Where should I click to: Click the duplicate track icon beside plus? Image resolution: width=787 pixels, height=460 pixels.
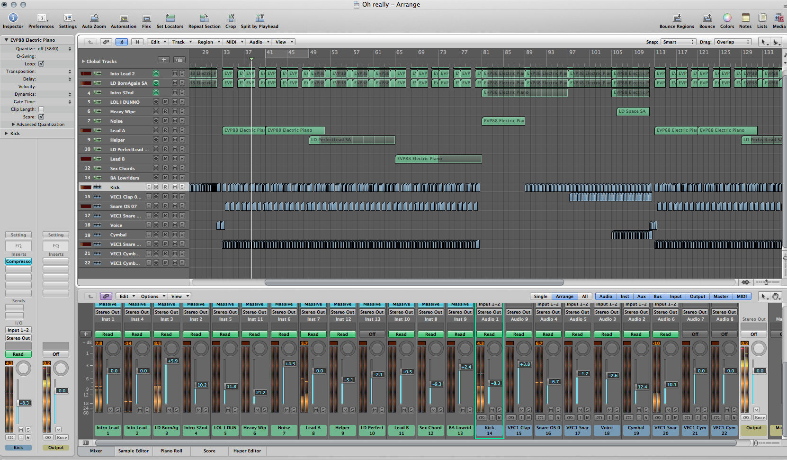(179, 60)
